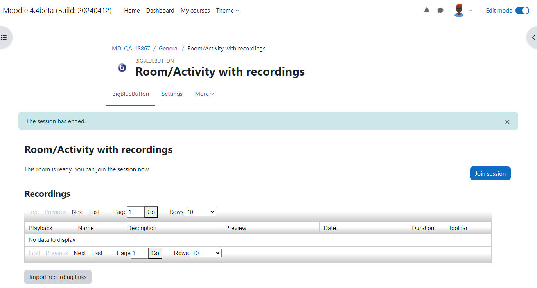Click 'This room is ready' status text
The width and height of the screenshot is (537, 288).
coord(87,169)
